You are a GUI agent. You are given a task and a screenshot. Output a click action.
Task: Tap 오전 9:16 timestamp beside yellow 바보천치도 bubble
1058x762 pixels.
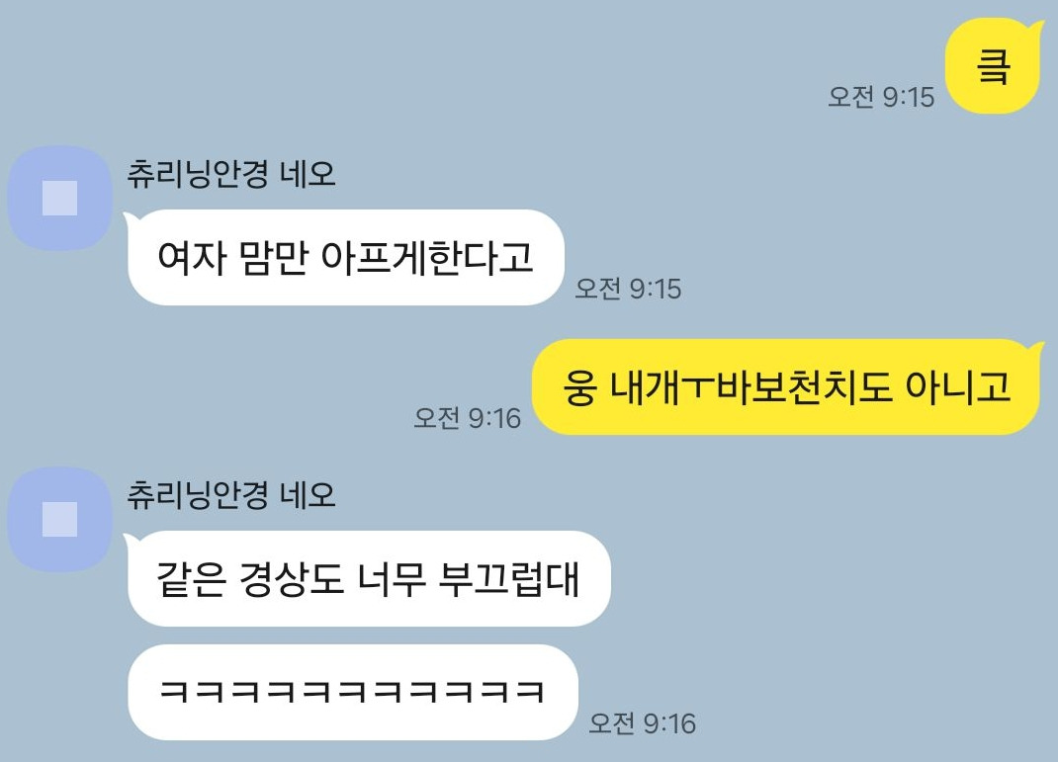tap(468, 418)
